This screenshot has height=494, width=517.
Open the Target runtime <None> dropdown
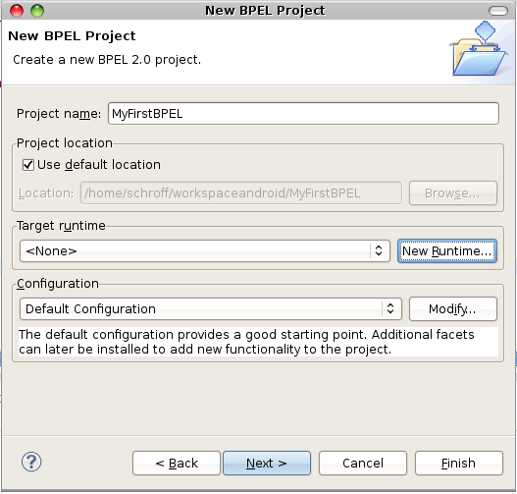pos(205,251)
